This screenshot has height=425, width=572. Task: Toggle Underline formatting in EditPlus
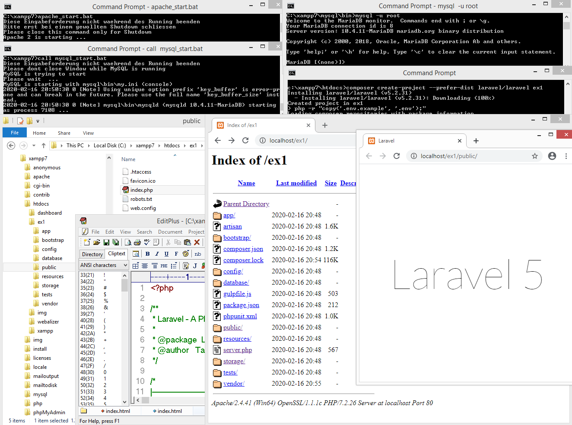tap(166, 254)
